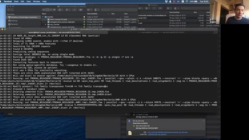Open the Help menu
The image size is (249, 140).
pyautogui.click(x=44, y=2)
